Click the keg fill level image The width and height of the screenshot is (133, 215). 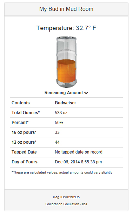66,62
